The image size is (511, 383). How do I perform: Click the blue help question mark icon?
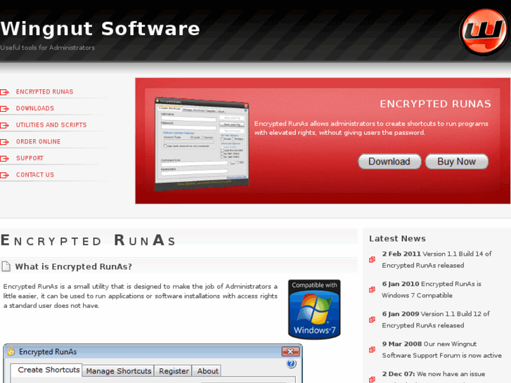[291, 363]
